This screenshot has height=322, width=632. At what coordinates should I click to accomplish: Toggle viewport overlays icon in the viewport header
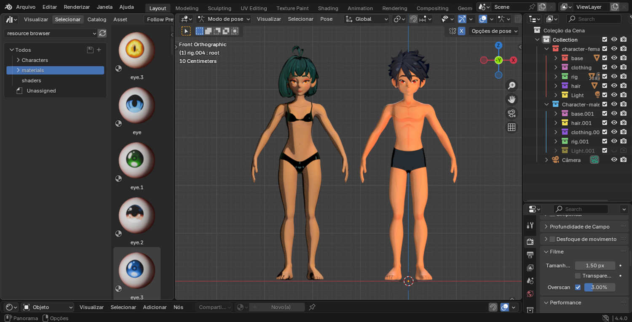[483, 19]
